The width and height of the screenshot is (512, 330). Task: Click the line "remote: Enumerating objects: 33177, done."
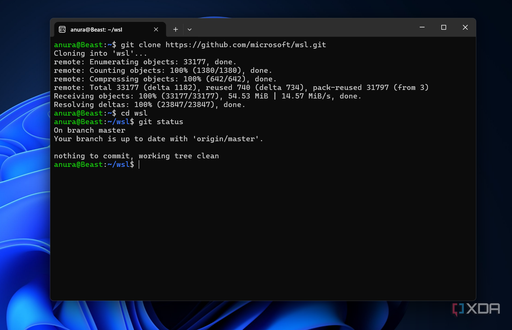point(145,62)
